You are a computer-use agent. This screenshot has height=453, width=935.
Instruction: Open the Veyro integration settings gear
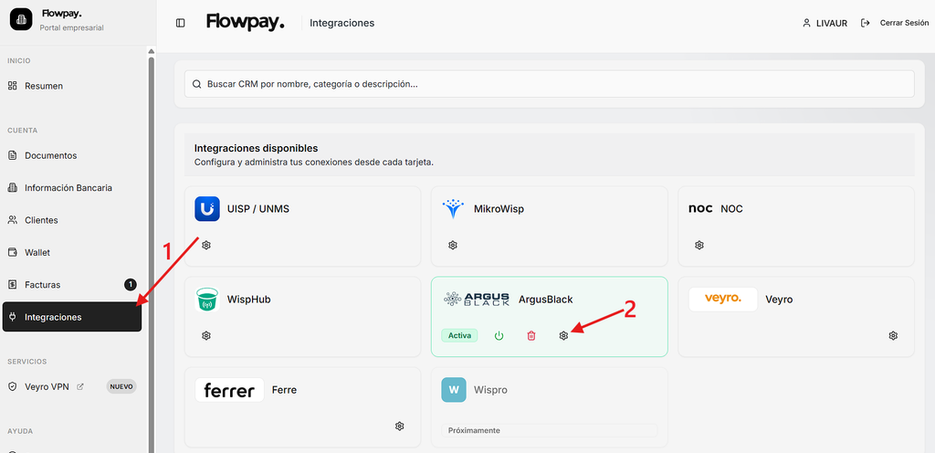pyautogui.click(x=893, y=335)
